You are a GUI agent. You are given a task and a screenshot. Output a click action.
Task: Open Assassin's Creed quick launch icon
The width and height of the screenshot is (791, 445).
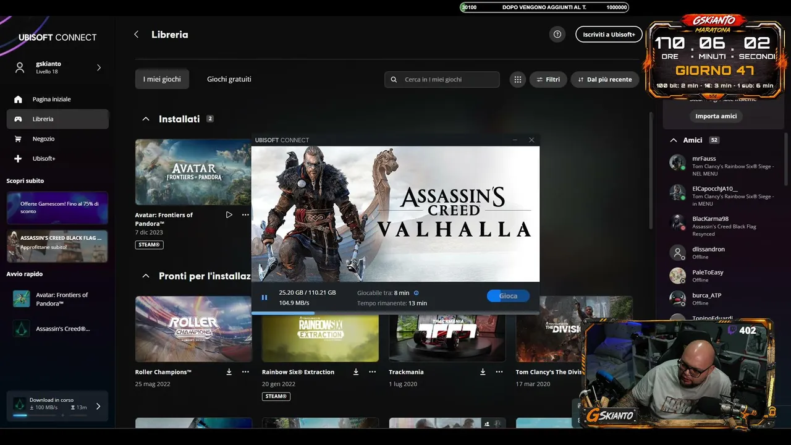[22, 329]
